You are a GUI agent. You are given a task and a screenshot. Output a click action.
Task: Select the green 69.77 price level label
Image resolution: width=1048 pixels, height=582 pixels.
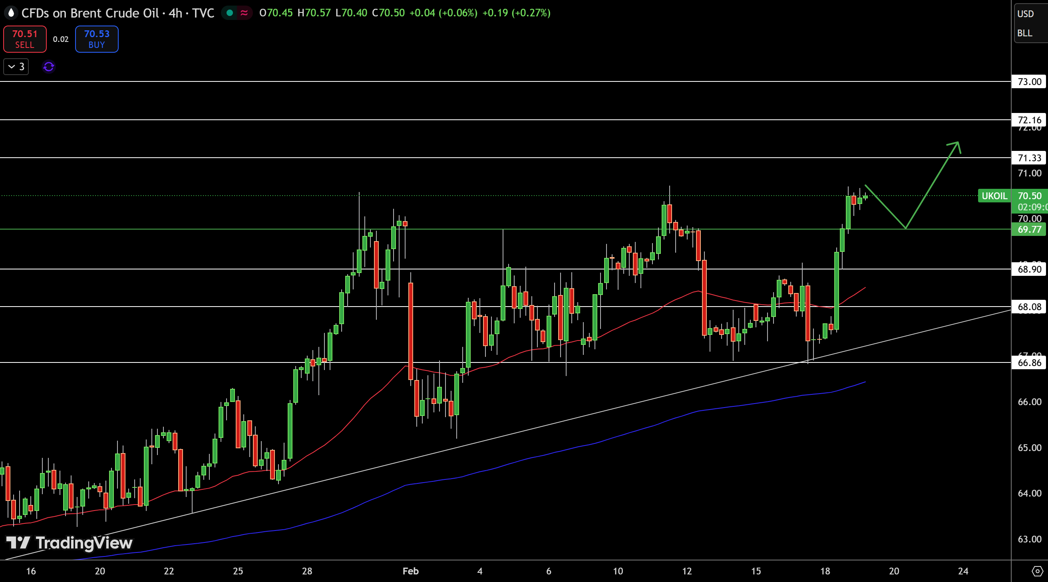1029,229
